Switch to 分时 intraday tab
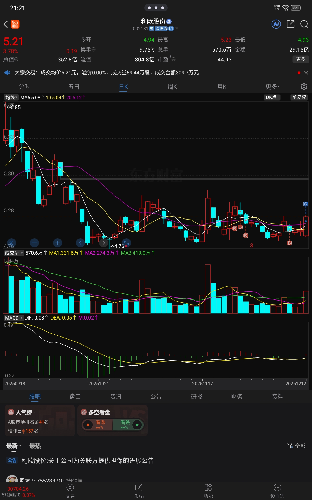This screenshot has height=500, width=312. 24,86
